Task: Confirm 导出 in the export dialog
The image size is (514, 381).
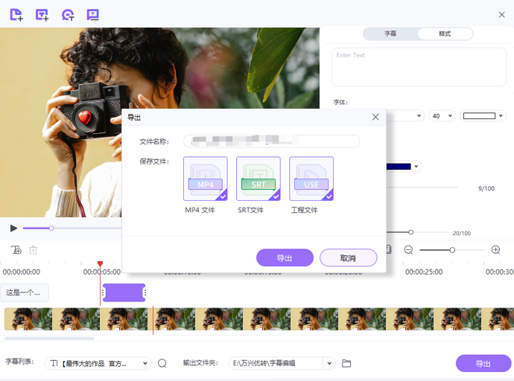Action: (x=285, y=258)
